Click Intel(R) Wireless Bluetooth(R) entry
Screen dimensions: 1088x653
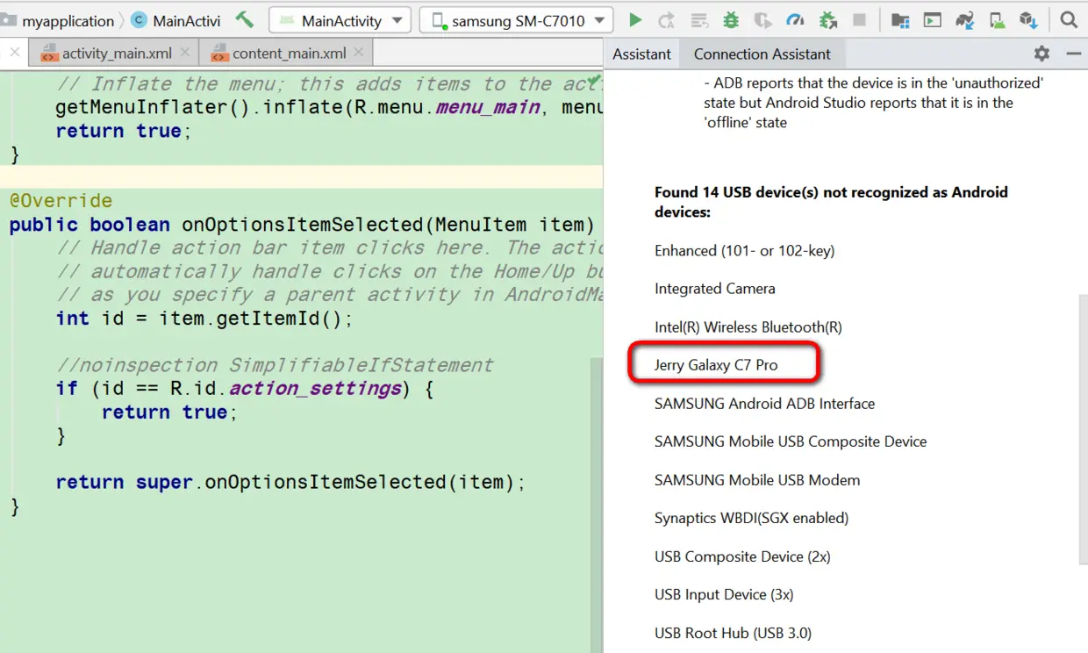pyautogui.click(x=748, y=327)
